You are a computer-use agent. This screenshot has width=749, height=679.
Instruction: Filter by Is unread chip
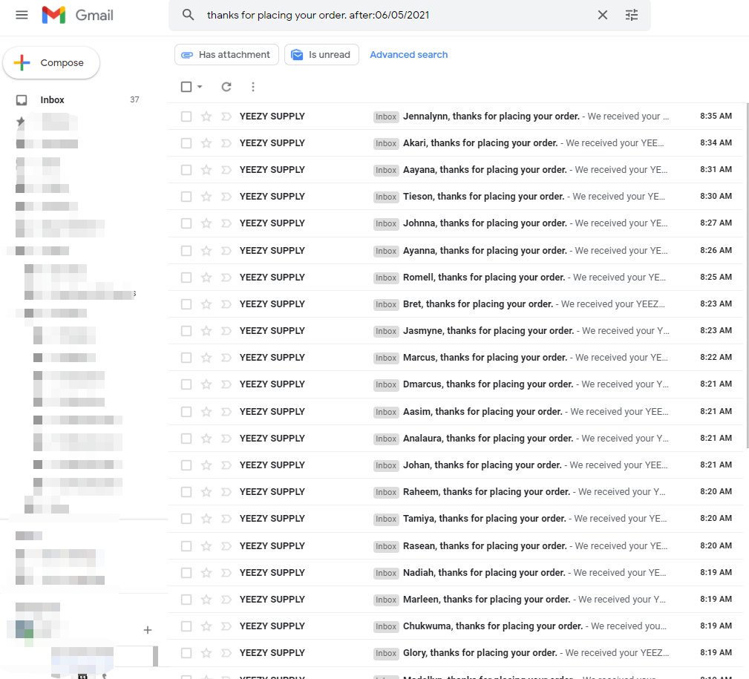click(321, 54)
